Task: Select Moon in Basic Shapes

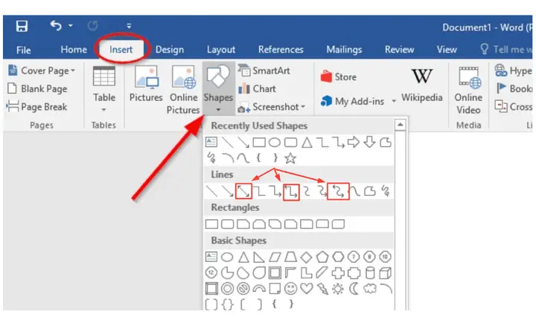Action: 354,289
